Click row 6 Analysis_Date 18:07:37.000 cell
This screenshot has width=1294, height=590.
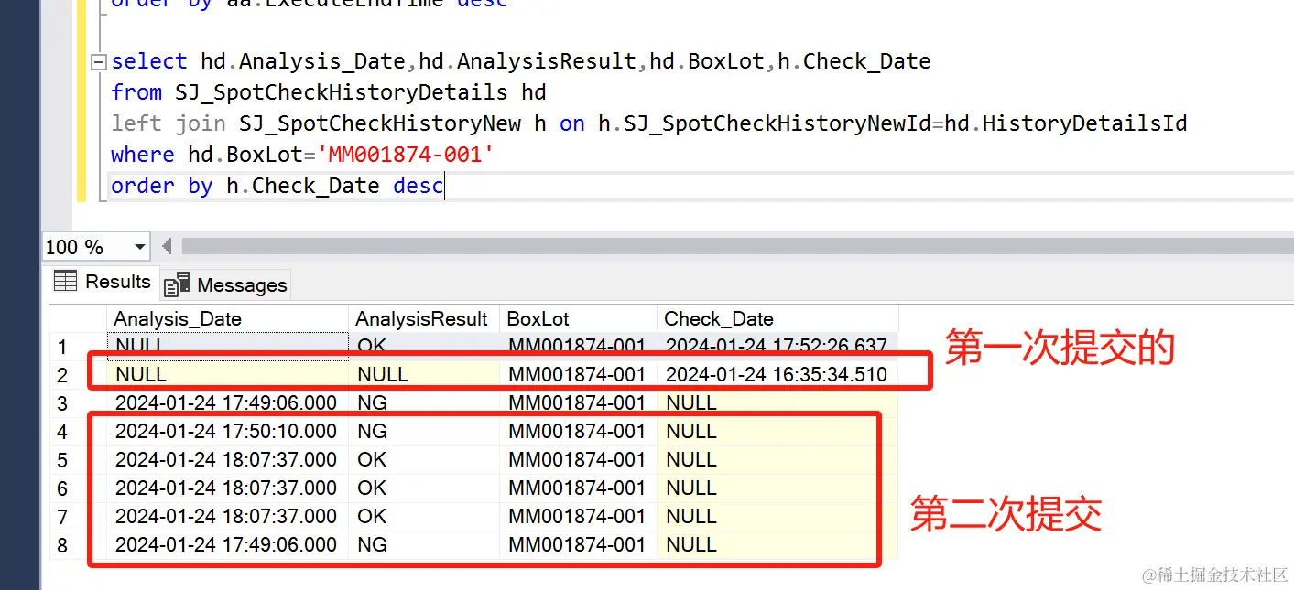point(228,488)
